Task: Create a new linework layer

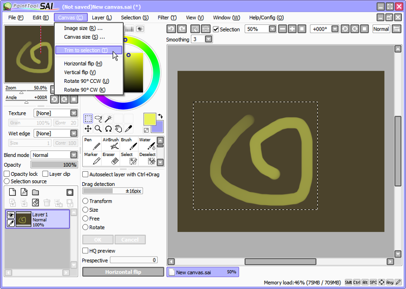Action: (x=24, y=192)
